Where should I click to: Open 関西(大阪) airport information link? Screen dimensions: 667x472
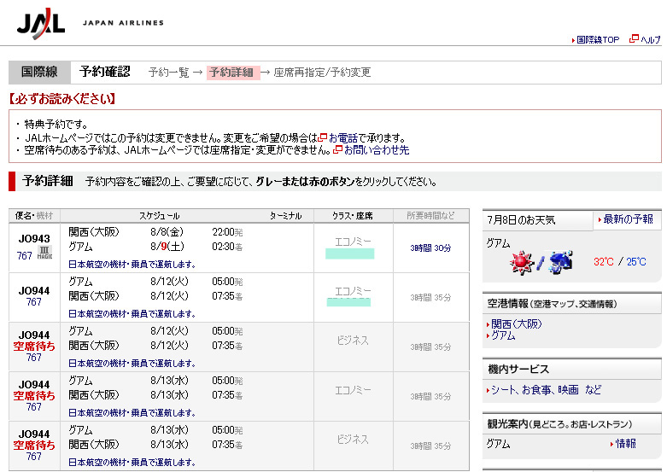point(517,324)
